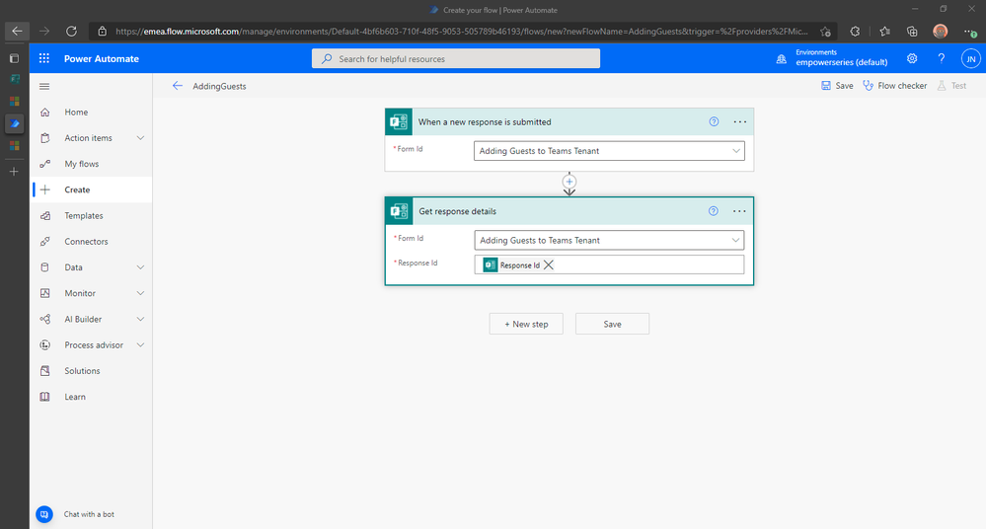The width and height of the screenshot is (986, 529).
Task: Click Test in the top toolbar
Action: (x=952, y=86)
